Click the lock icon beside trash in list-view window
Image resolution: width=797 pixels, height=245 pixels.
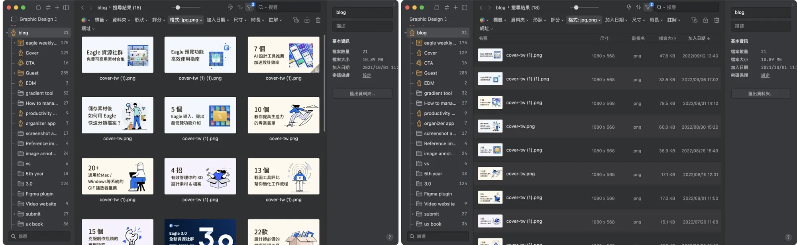pyautogui.click(x=705, y=20)
